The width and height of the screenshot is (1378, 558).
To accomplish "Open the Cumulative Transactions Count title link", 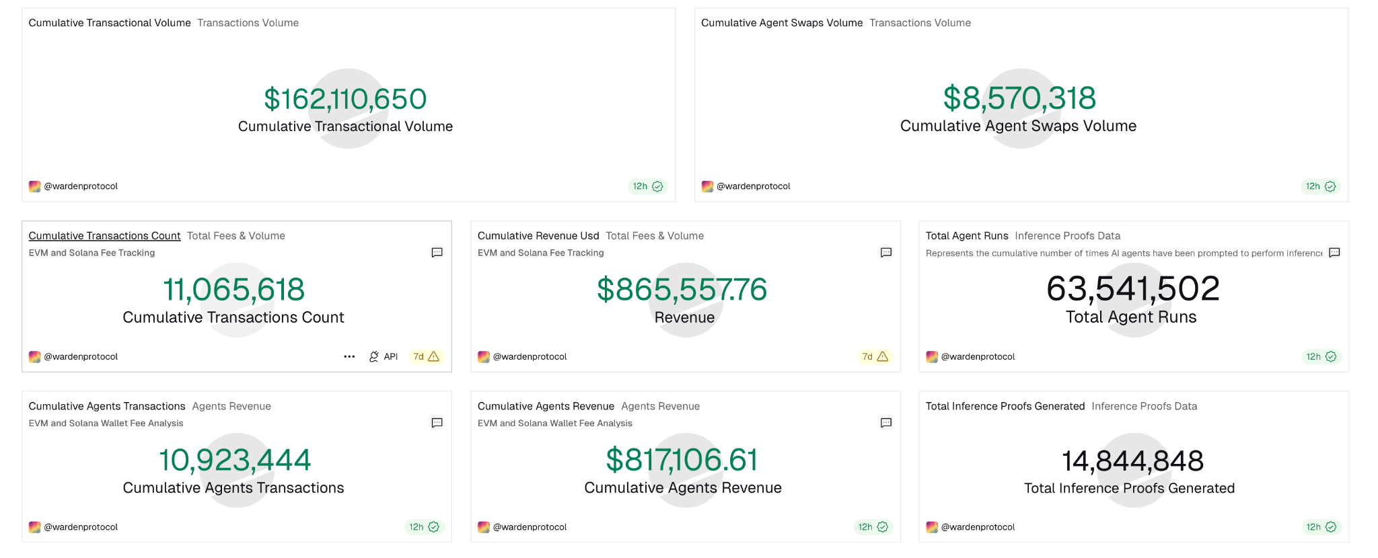I will point(104,236).
